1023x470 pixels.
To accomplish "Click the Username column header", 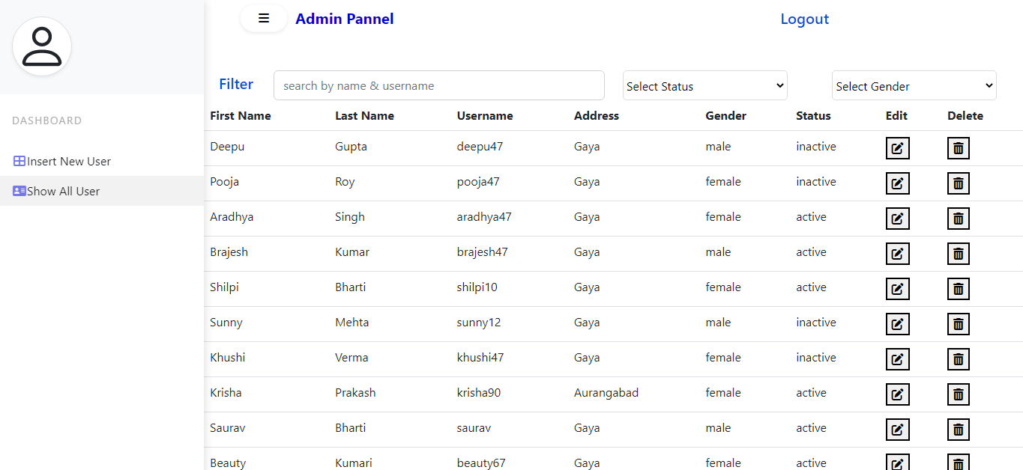I will (x=484, y=116).
